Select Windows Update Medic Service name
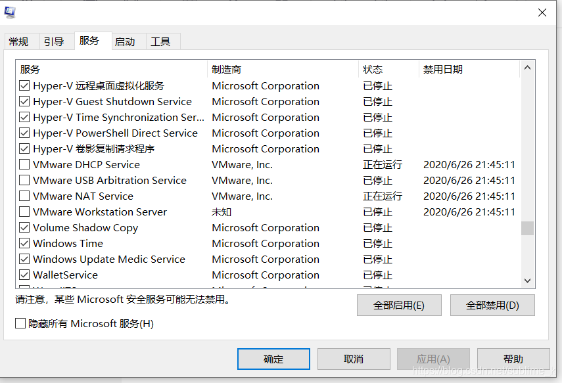The width and height of the screenshot is (562, 383). point(109,259)
